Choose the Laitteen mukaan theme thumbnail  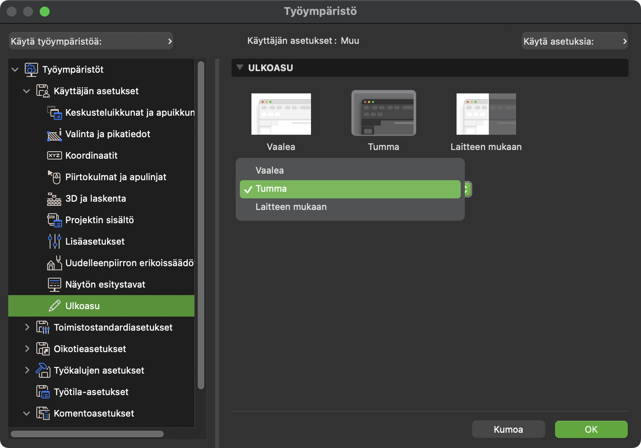coord(486,114)
